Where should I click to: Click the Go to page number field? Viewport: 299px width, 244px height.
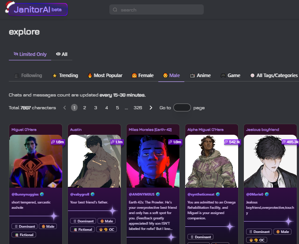(x=182, y=107)
